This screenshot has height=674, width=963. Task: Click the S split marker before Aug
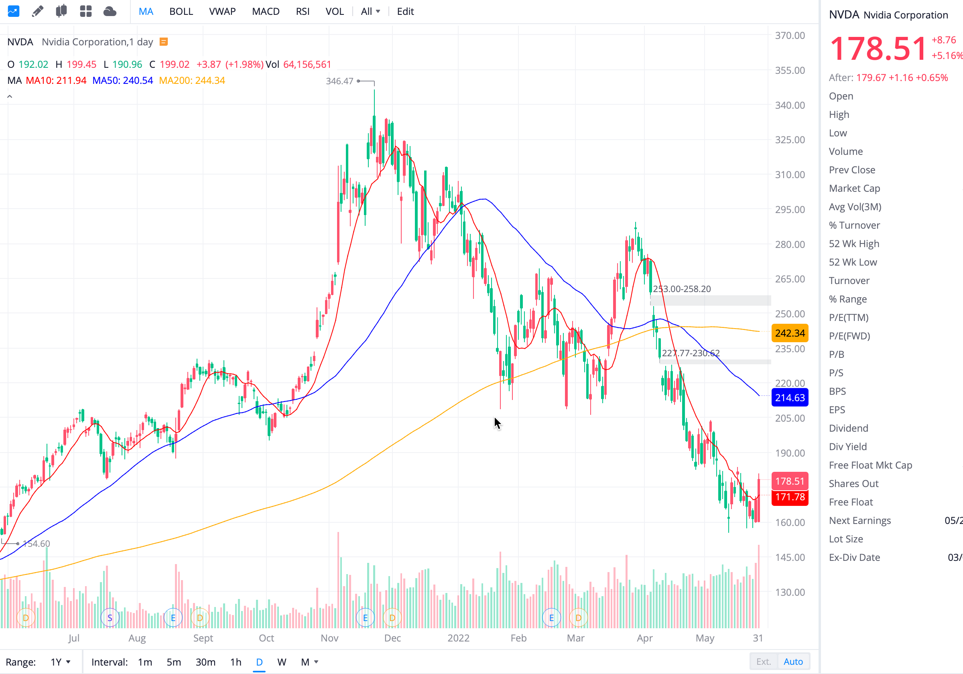click(110, 618)
